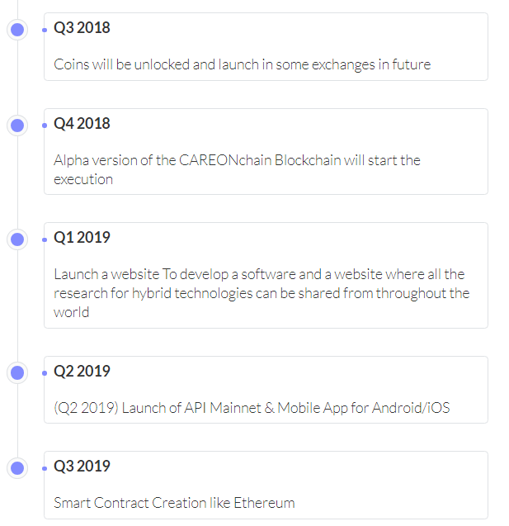
Task: Click the small dot beside Q2 2019 card
Action: click(43, 373)
